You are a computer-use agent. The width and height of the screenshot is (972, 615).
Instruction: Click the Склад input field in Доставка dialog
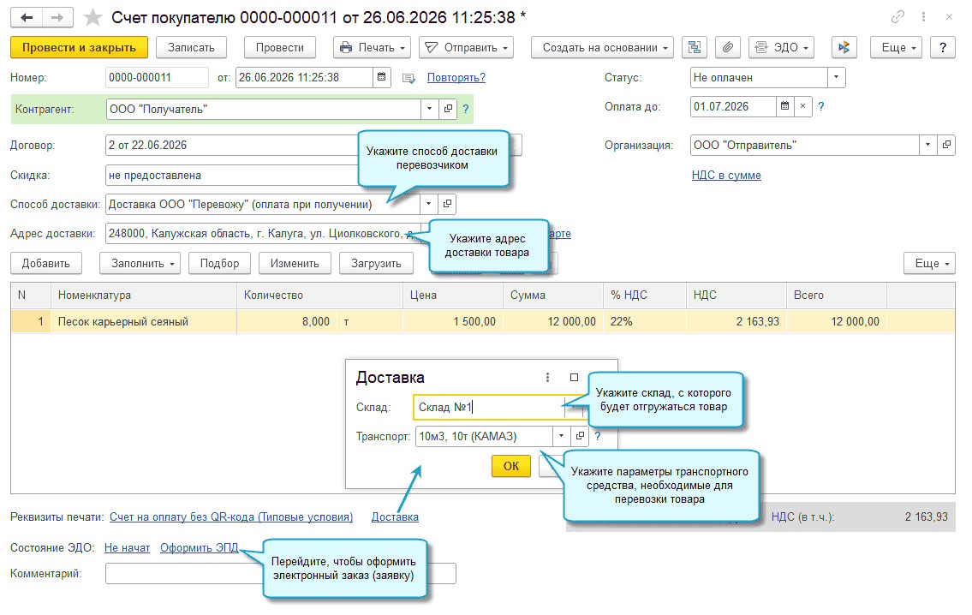(489, 408)
